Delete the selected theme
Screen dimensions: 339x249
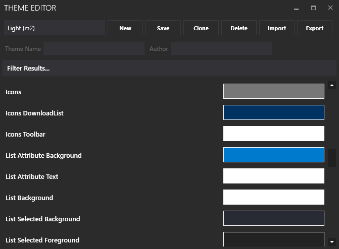[x=239, y=28]
